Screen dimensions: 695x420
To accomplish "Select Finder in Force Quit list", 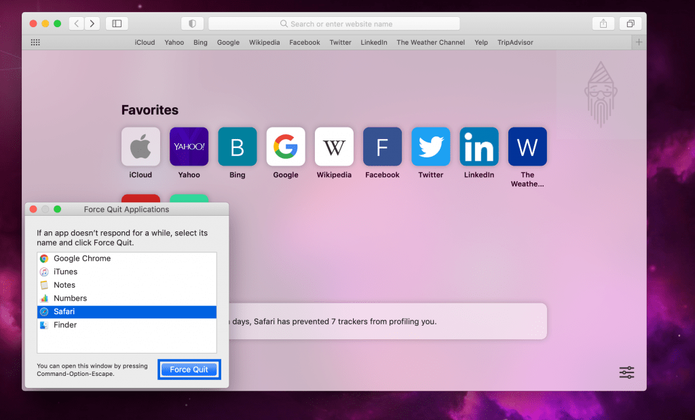I will [x=127, y=325].
